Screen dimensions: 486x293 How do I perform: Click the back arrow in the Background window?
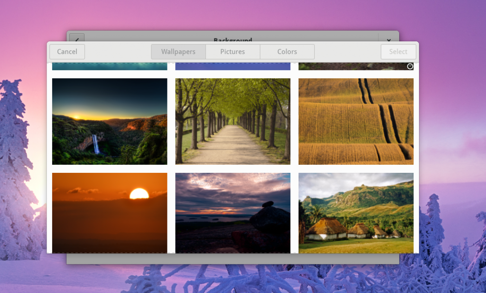click(x=76, y=40)
